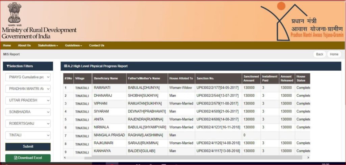The height and width of the screenshot is (165, 346).
Task: Go to Home in the navigation bar
Action: (7, 45)
